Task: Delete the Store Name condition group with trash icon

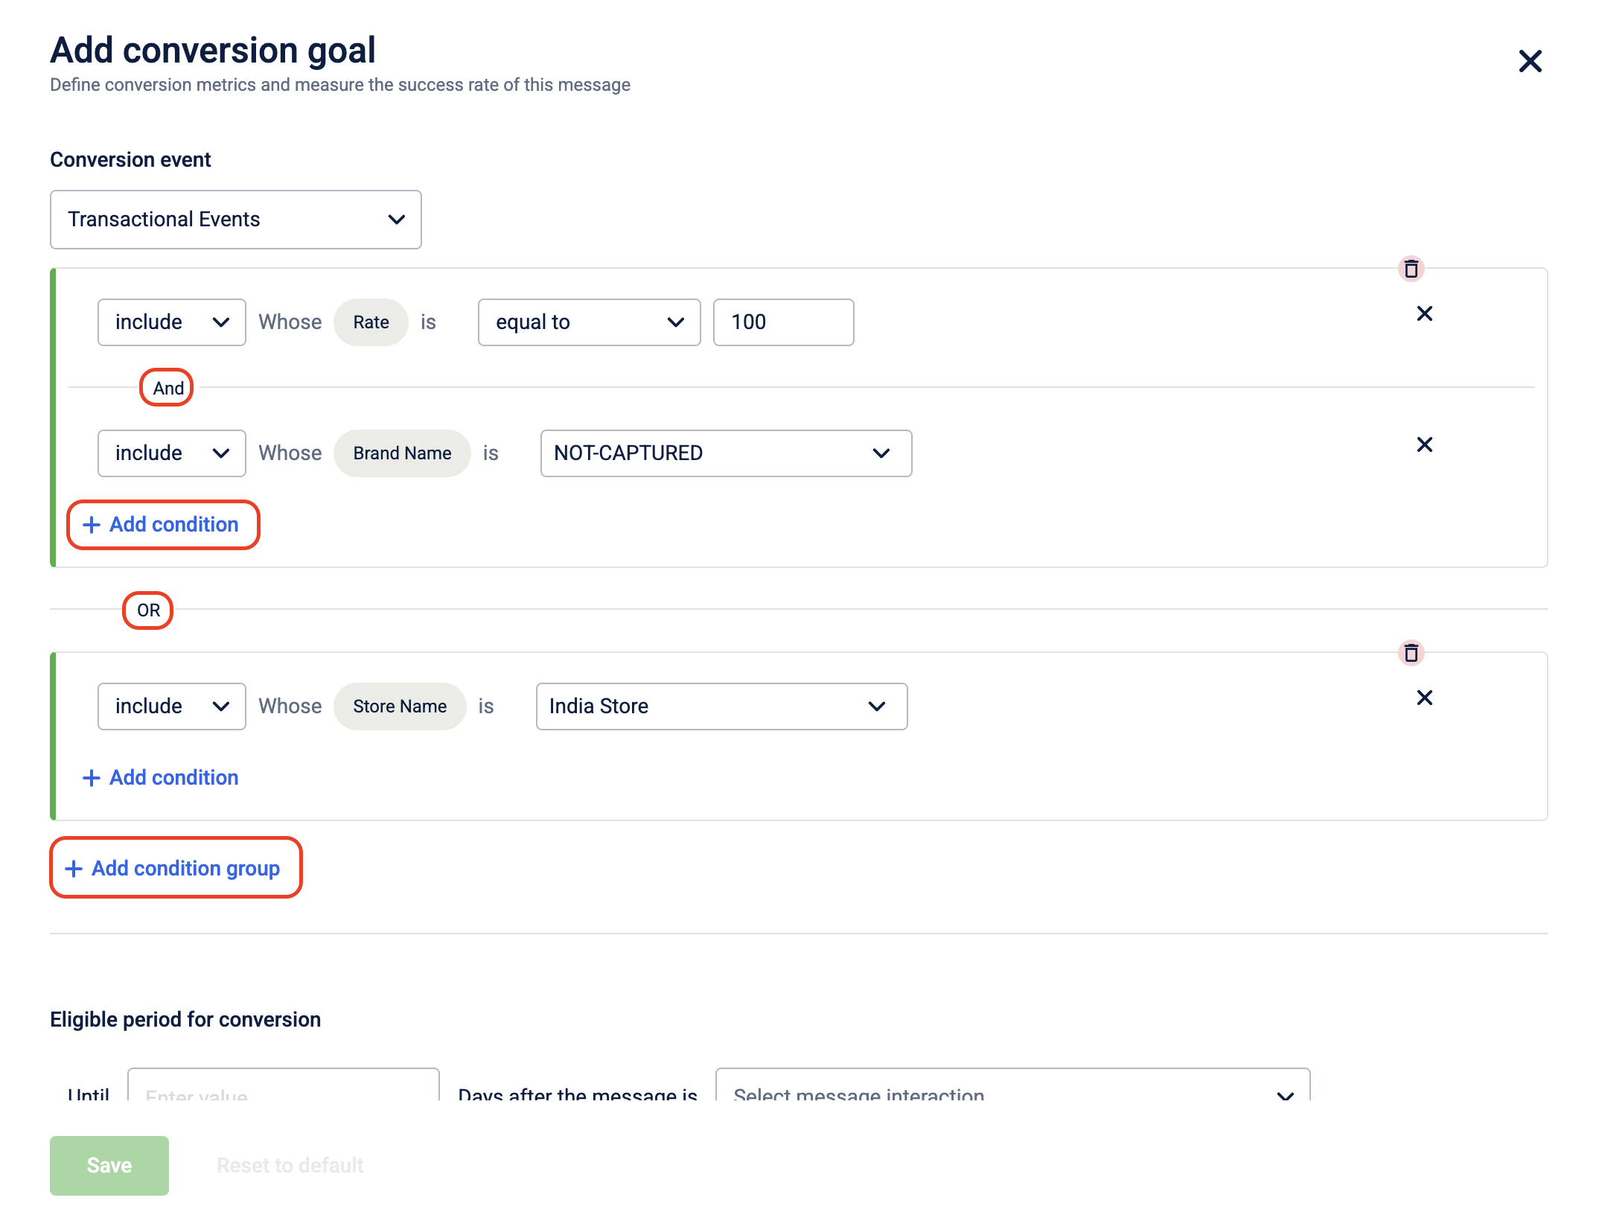Action: click(x=1411, y=653)
